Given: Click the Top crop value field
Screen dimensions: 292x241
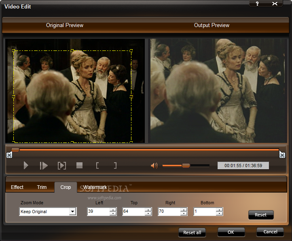Looking at the screenshot, I should click(133, 212).
